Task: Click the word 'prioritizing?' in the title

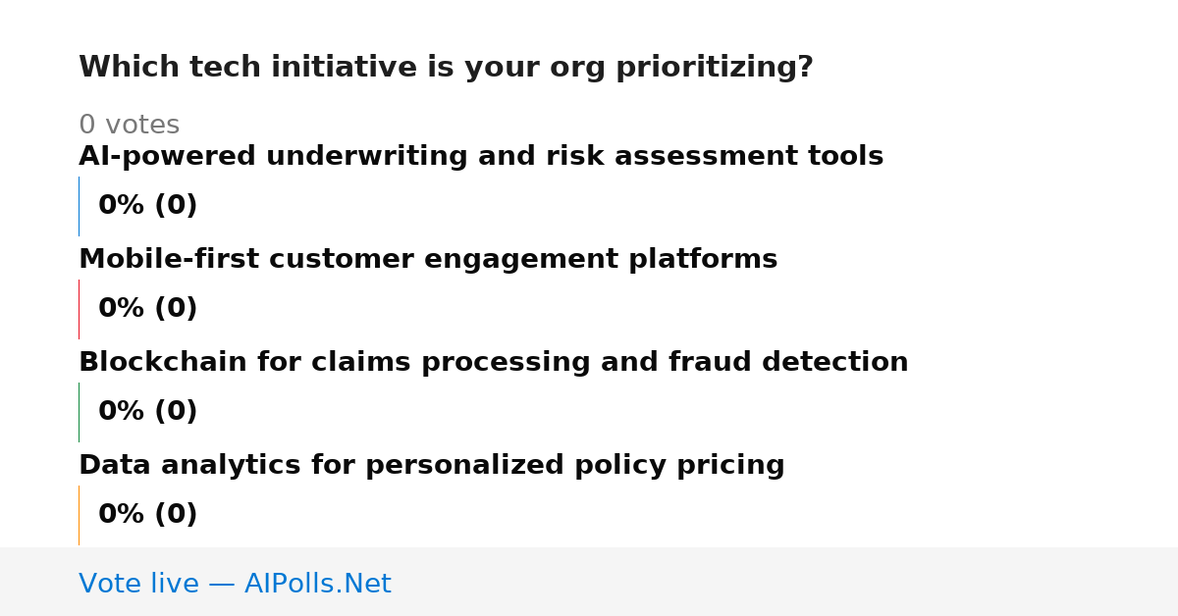Action: click(714, 68)
